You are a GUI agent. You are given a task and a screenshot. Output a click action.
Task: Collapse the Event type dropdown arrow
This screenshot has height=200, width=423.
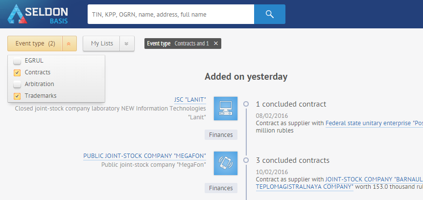point(70,44)
